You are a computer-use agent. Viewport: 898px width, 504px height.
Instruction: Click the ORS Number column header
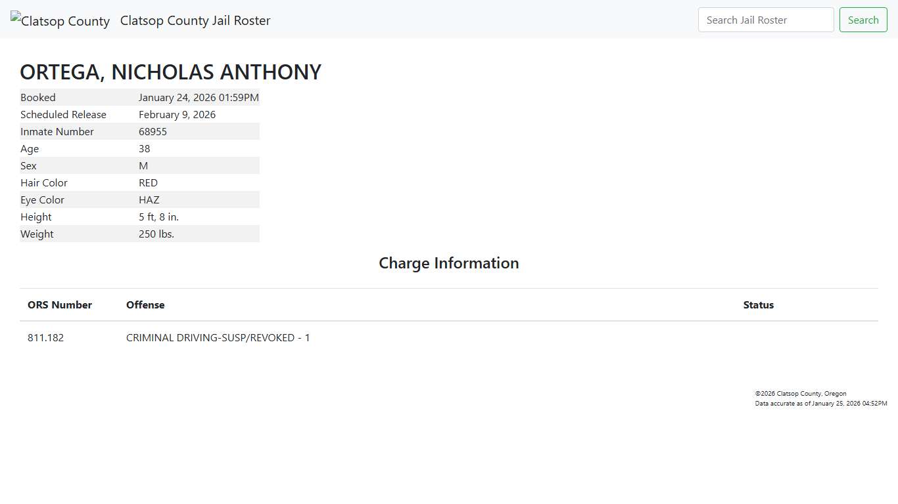60,304
